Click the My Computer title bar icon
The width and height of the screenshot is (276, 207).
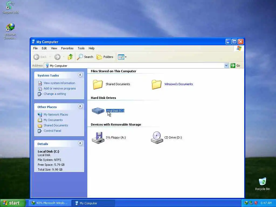[33, 42]
